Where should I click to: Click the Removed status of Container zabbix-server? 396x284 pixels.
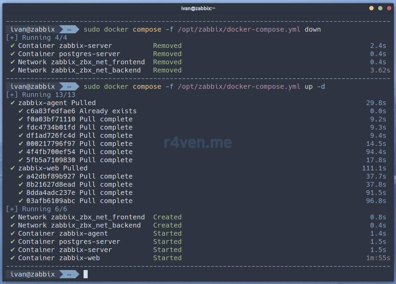pos(167,46)
